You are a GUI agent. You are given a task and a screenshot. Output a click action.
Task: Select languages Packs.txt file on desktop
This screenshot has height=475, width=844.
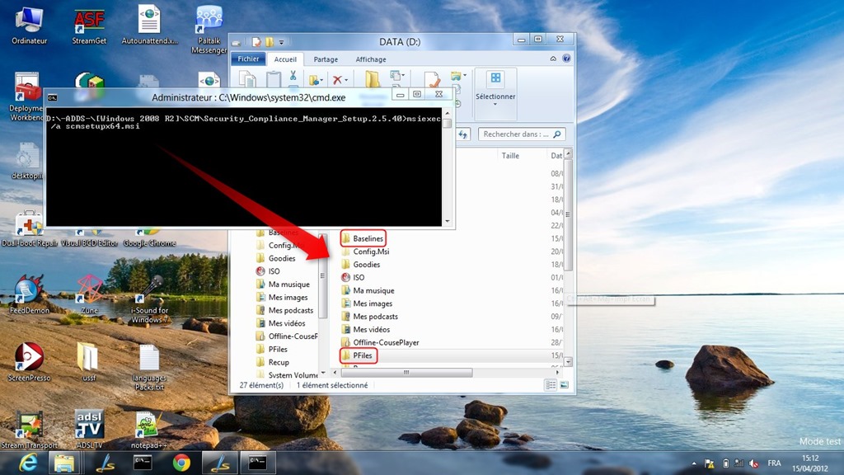pos(149,367)
